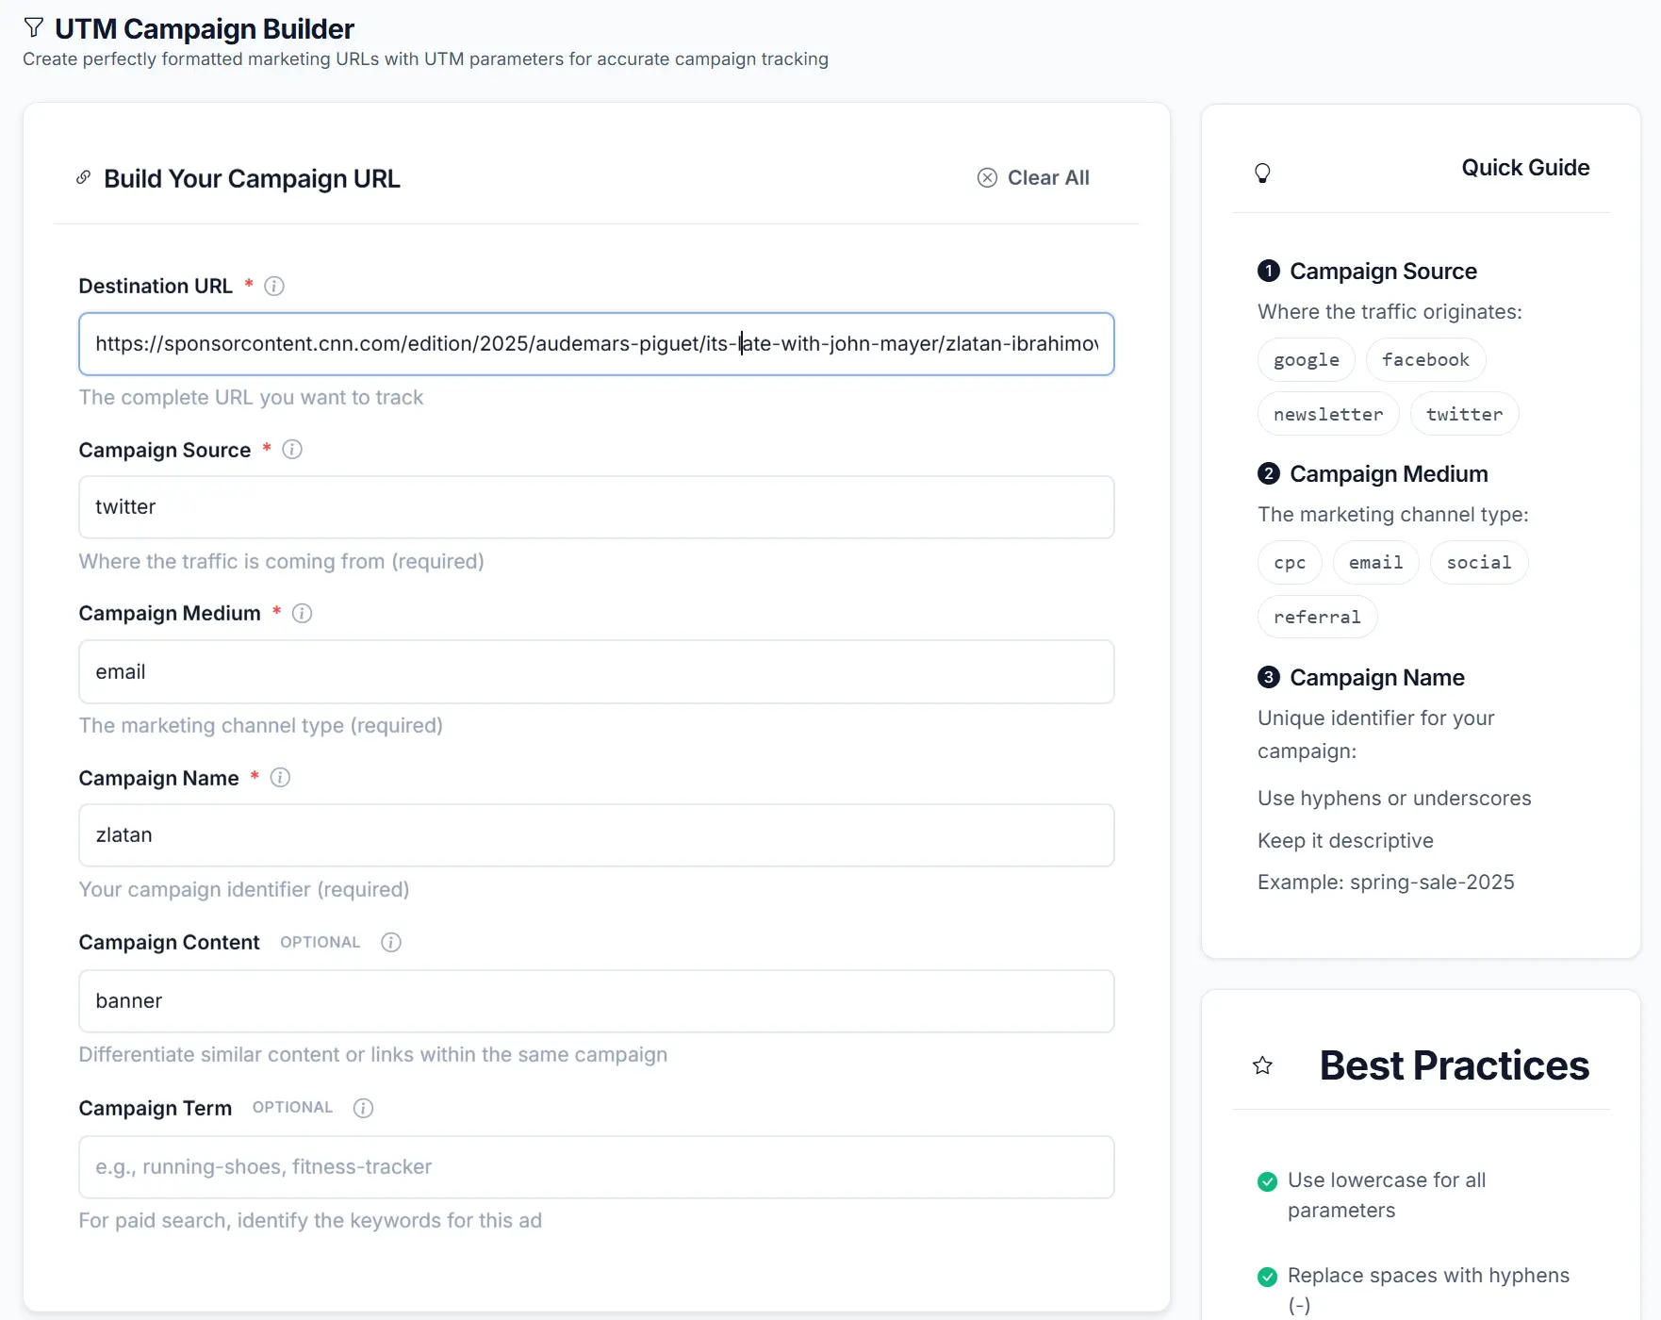Clear all form fields with Clear All
This screenshot has height=1320, width=1661.
tap(1033, 178)
